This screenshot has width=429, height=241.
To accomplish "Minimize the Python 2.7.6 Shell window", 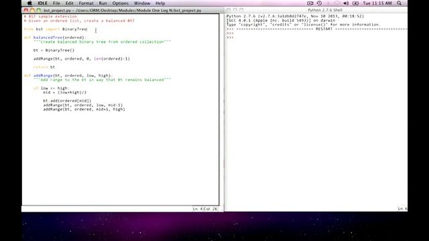I will [235, 10].
